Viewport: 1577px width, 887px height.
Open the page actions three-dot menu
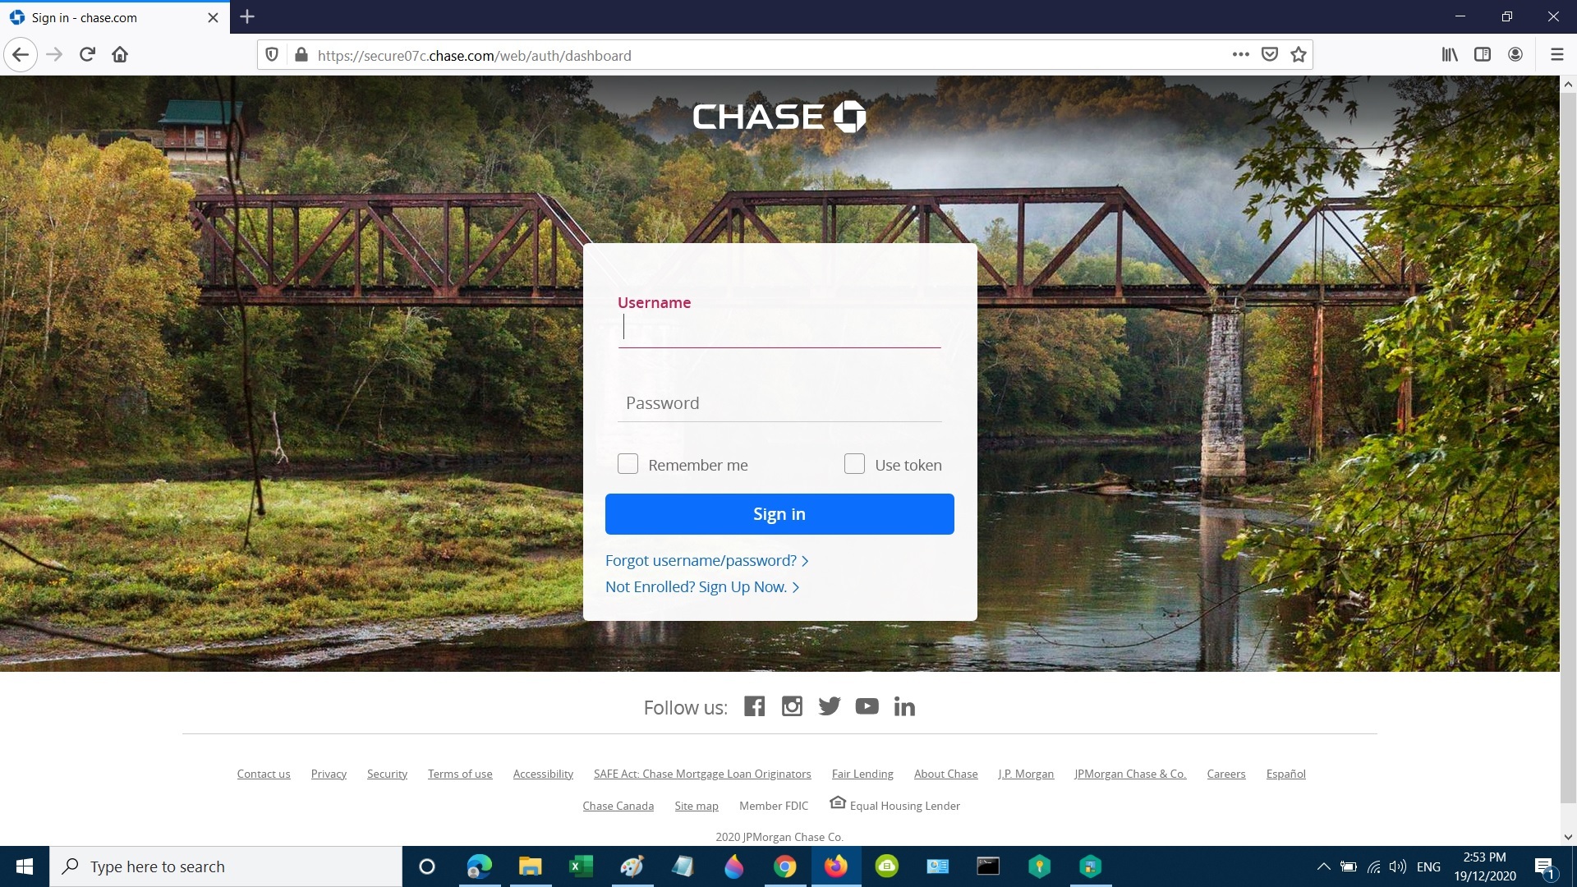(x=1241, y=55)
